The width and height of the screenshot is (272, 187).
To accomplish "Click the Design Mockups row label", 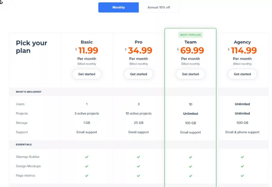I will 28,166.
